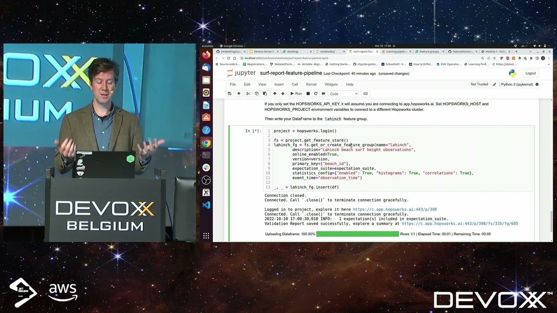Open the Help icon in the dock
The height and width of the screenshot is (313, 557).
pos(206,130)
